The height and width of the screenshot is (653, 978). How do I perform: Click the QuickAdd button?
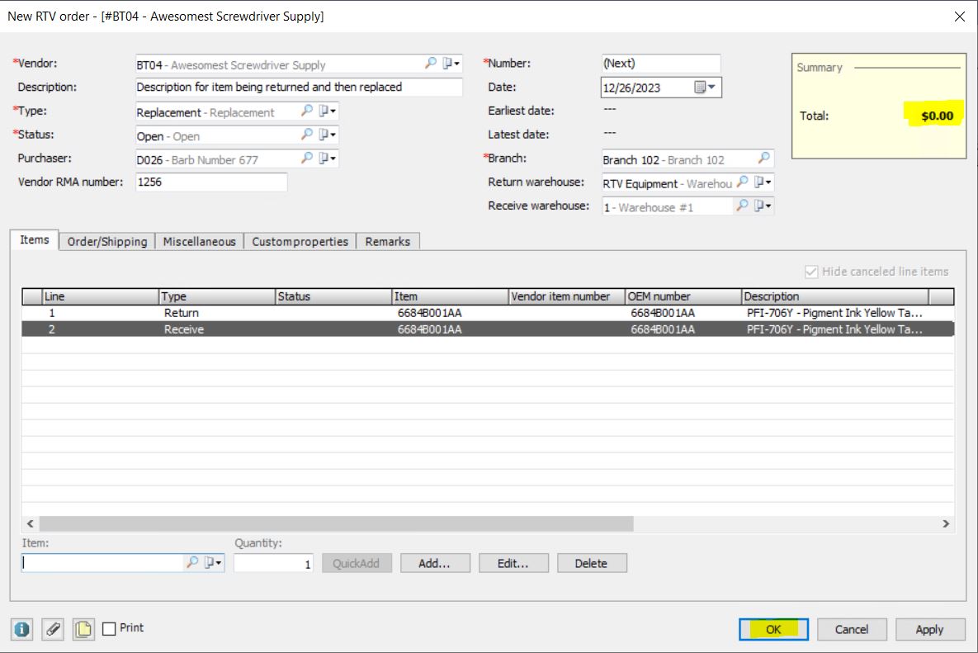tap(357, 563)
